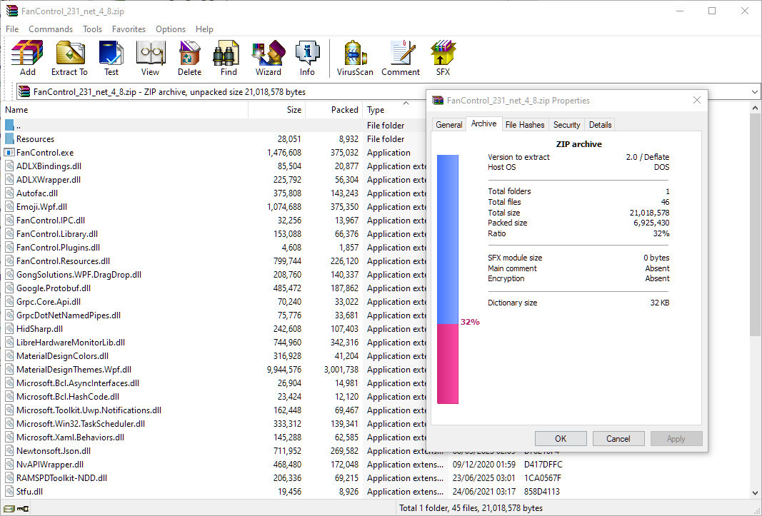Screen dimensions: 762x516
Task: Select Google.Protobuf.dll row
Action: 214,288
